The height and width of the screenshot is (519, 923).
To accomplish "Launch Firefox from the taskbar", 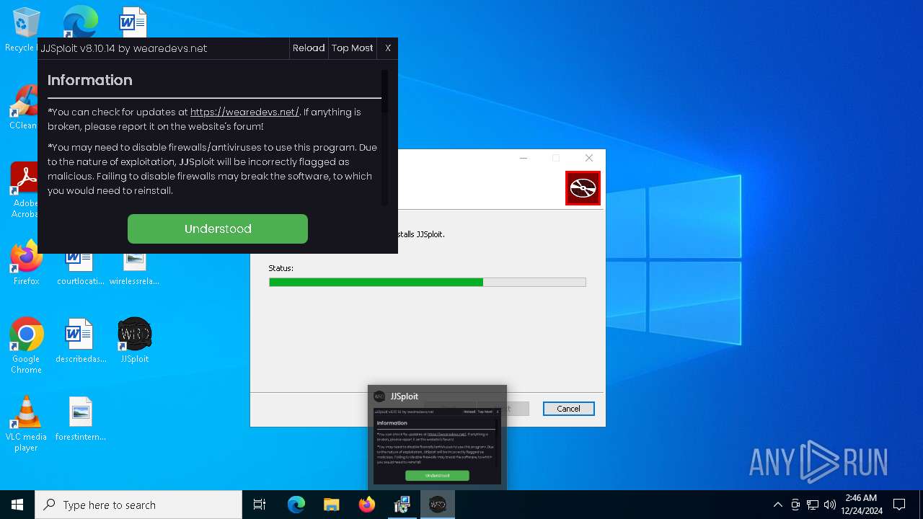I will click(367, 505).
